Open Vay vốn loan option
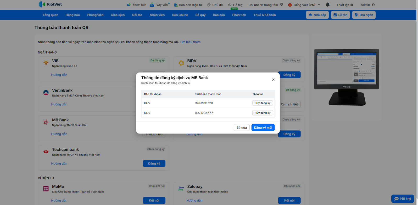418x205 pixels. [x=159, y=5]
